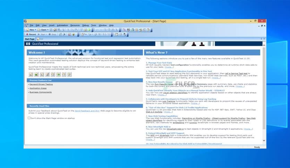Click the fourth icon in the Welcome shortcut row

click(x=47, y=74)
